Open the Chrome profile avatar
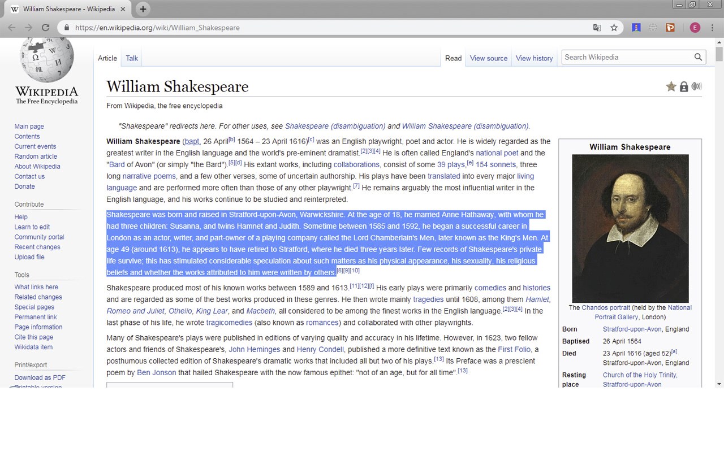724x452 pixels. point(695,28)
